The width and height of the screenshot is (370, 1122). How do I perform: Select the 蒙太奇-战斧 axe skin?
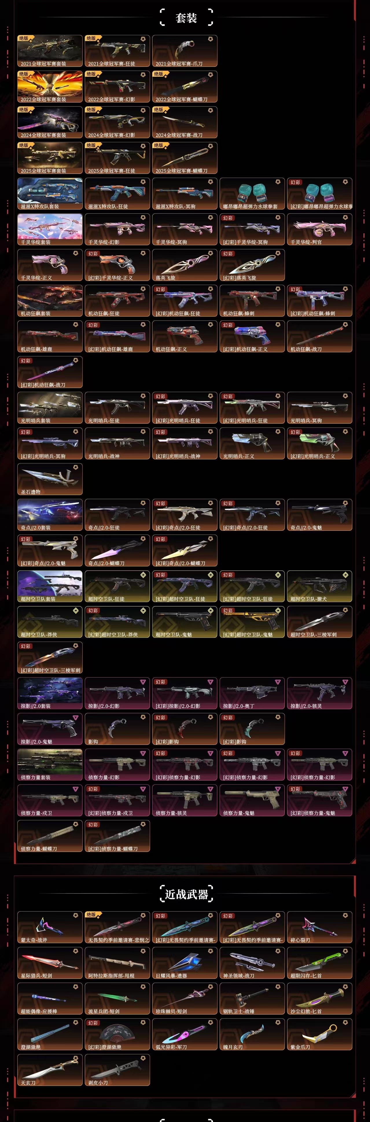click(x=50, y=927)
